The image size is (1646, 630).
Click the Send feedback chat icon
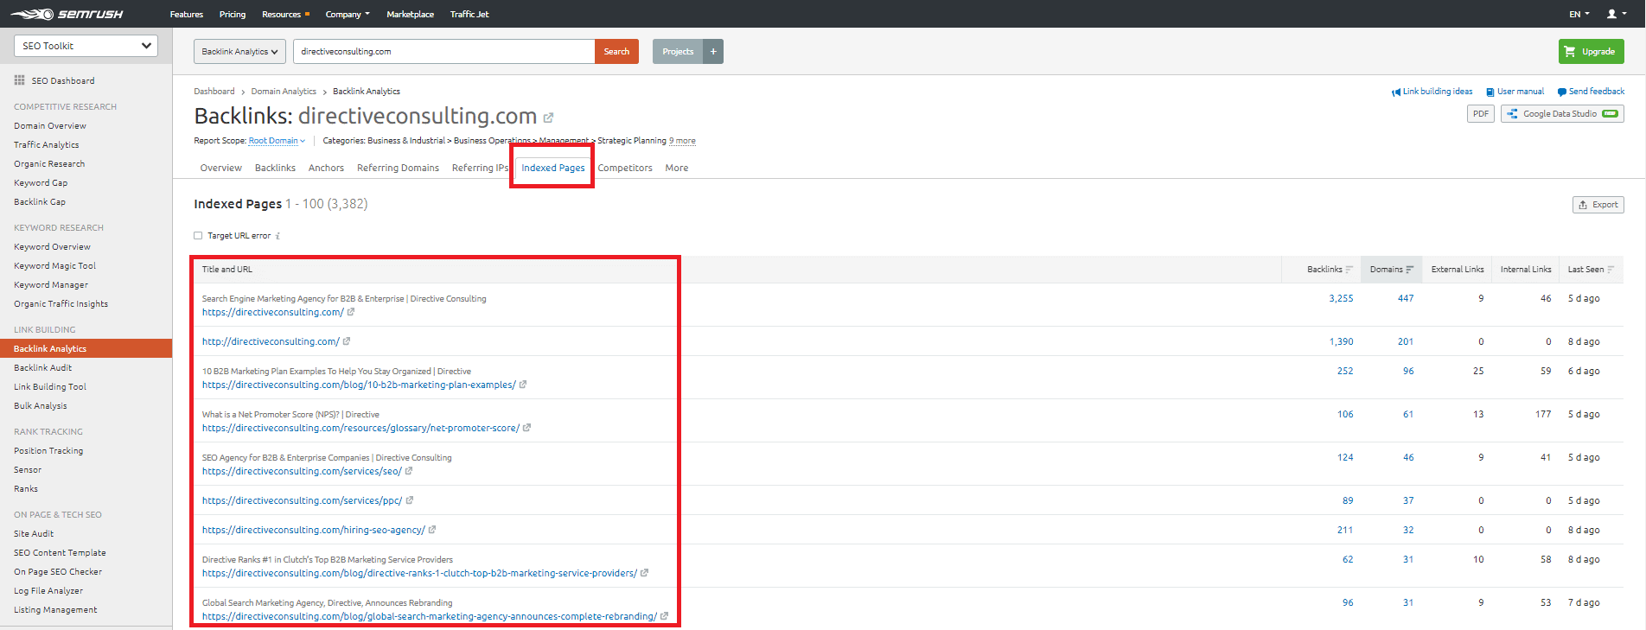1561,92
